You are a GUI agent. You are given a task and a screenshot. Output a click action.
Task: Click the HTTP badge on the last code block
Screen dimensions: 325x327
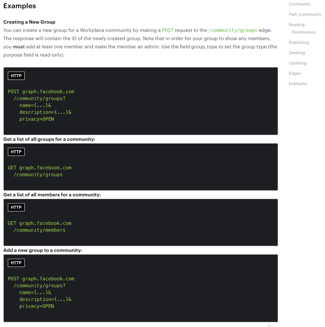tap(16, 262)
